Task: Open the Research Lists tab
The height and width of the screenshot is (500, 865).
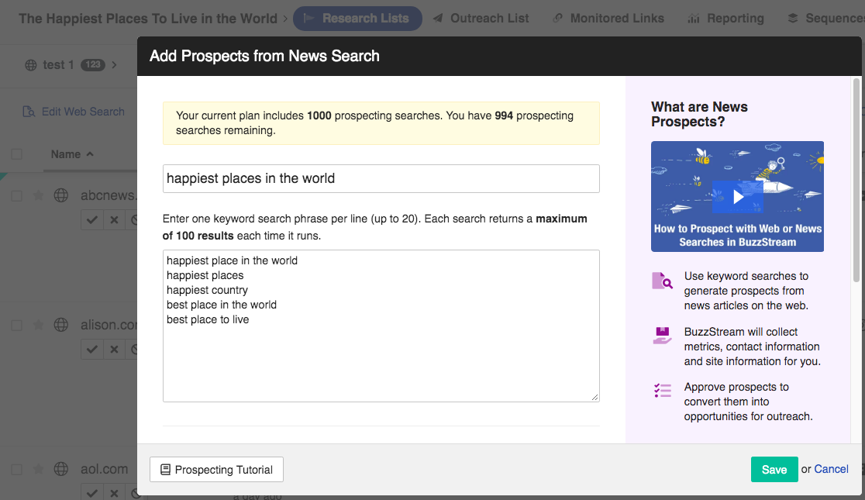Action: 357,19
